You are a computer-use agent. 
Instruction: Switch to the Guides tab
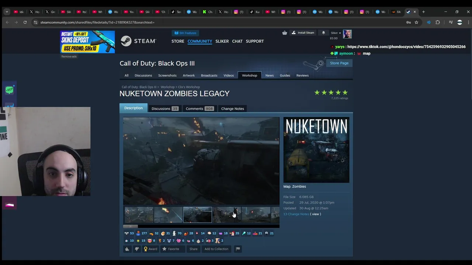coord(285,75)
